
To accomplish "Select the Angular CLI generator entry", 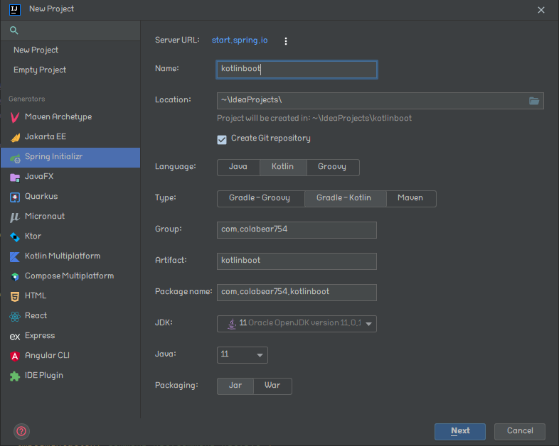I will coord(70,356).
